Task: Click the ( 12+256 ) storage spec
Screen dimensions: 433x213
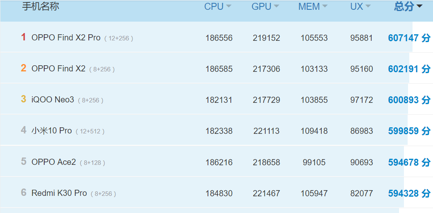Action: coord(119,38)
